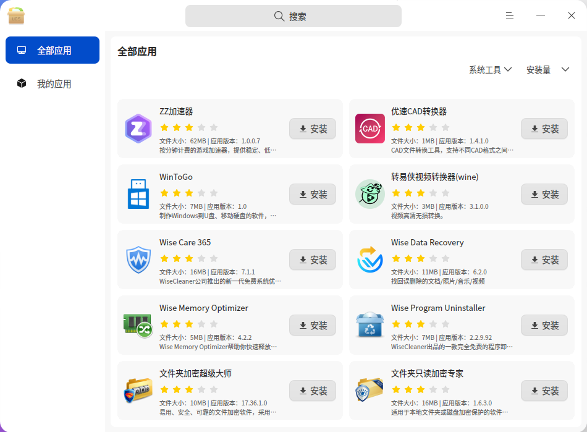Click the 转易侠视频转换器 app icon
587x432 pixels.
click(370, 194)
